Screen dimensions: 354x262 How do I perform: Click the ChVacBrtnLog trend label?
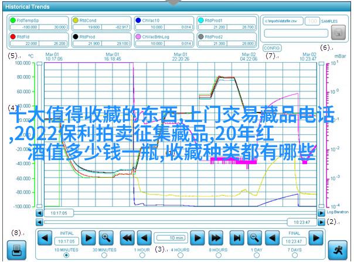tap(155, 36)
